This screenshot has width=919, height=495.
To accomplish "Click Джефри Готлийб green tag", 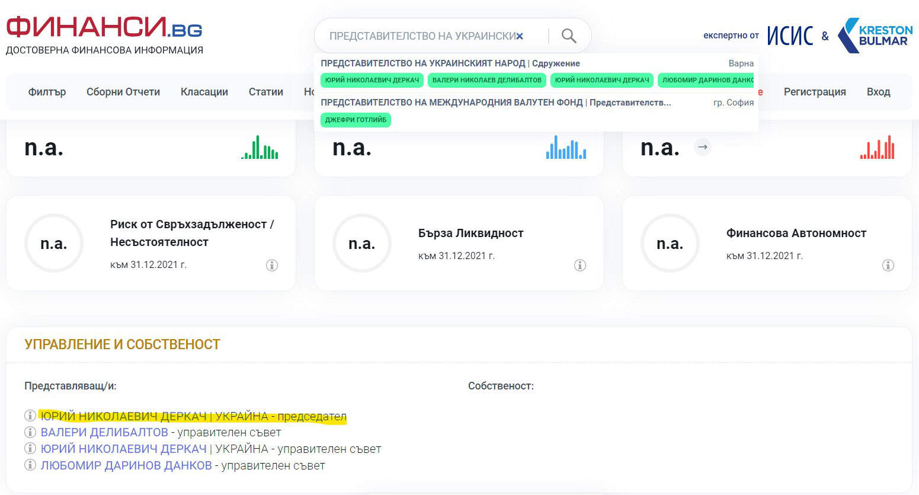I will pos(356,120).
